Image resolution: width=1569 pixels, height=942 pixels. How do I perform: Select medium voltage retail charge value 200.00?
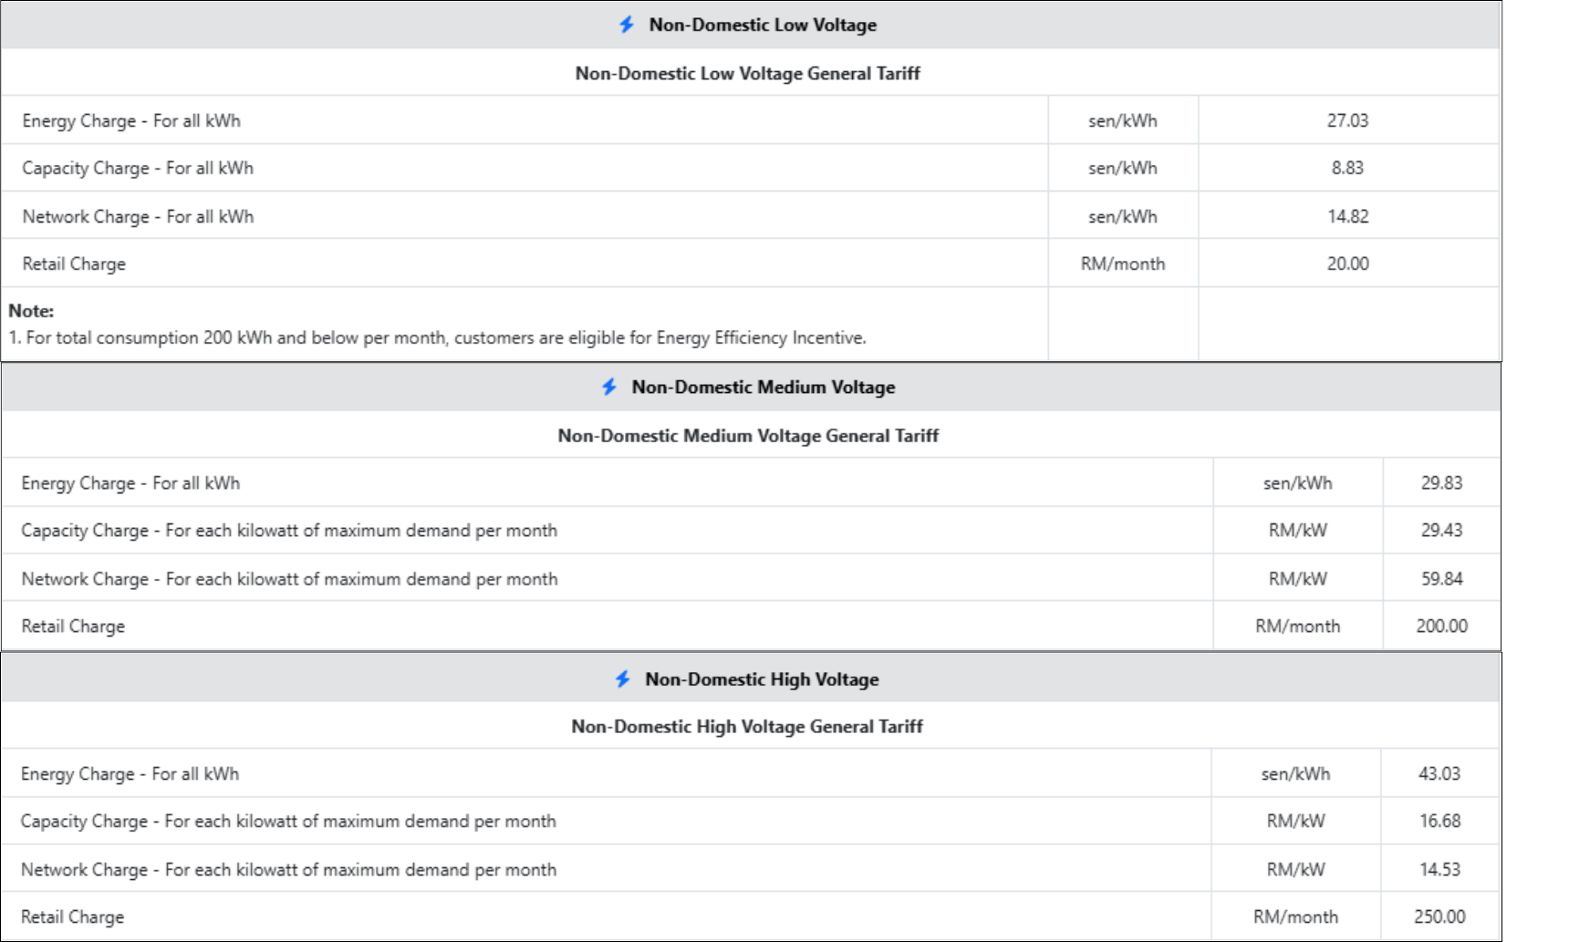point(1441,626)
